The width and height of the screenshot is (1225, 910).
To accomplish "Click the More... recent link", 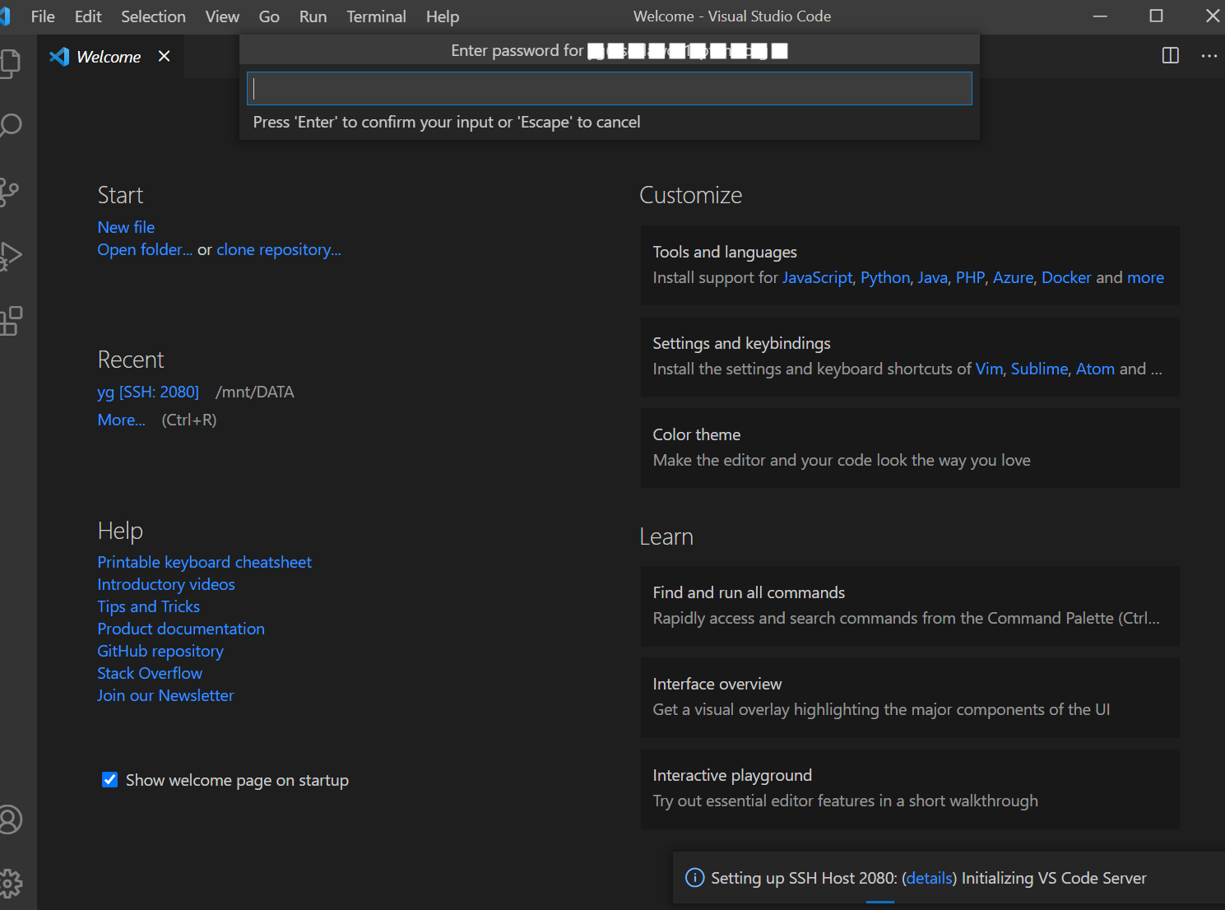I will pos(121,420).
